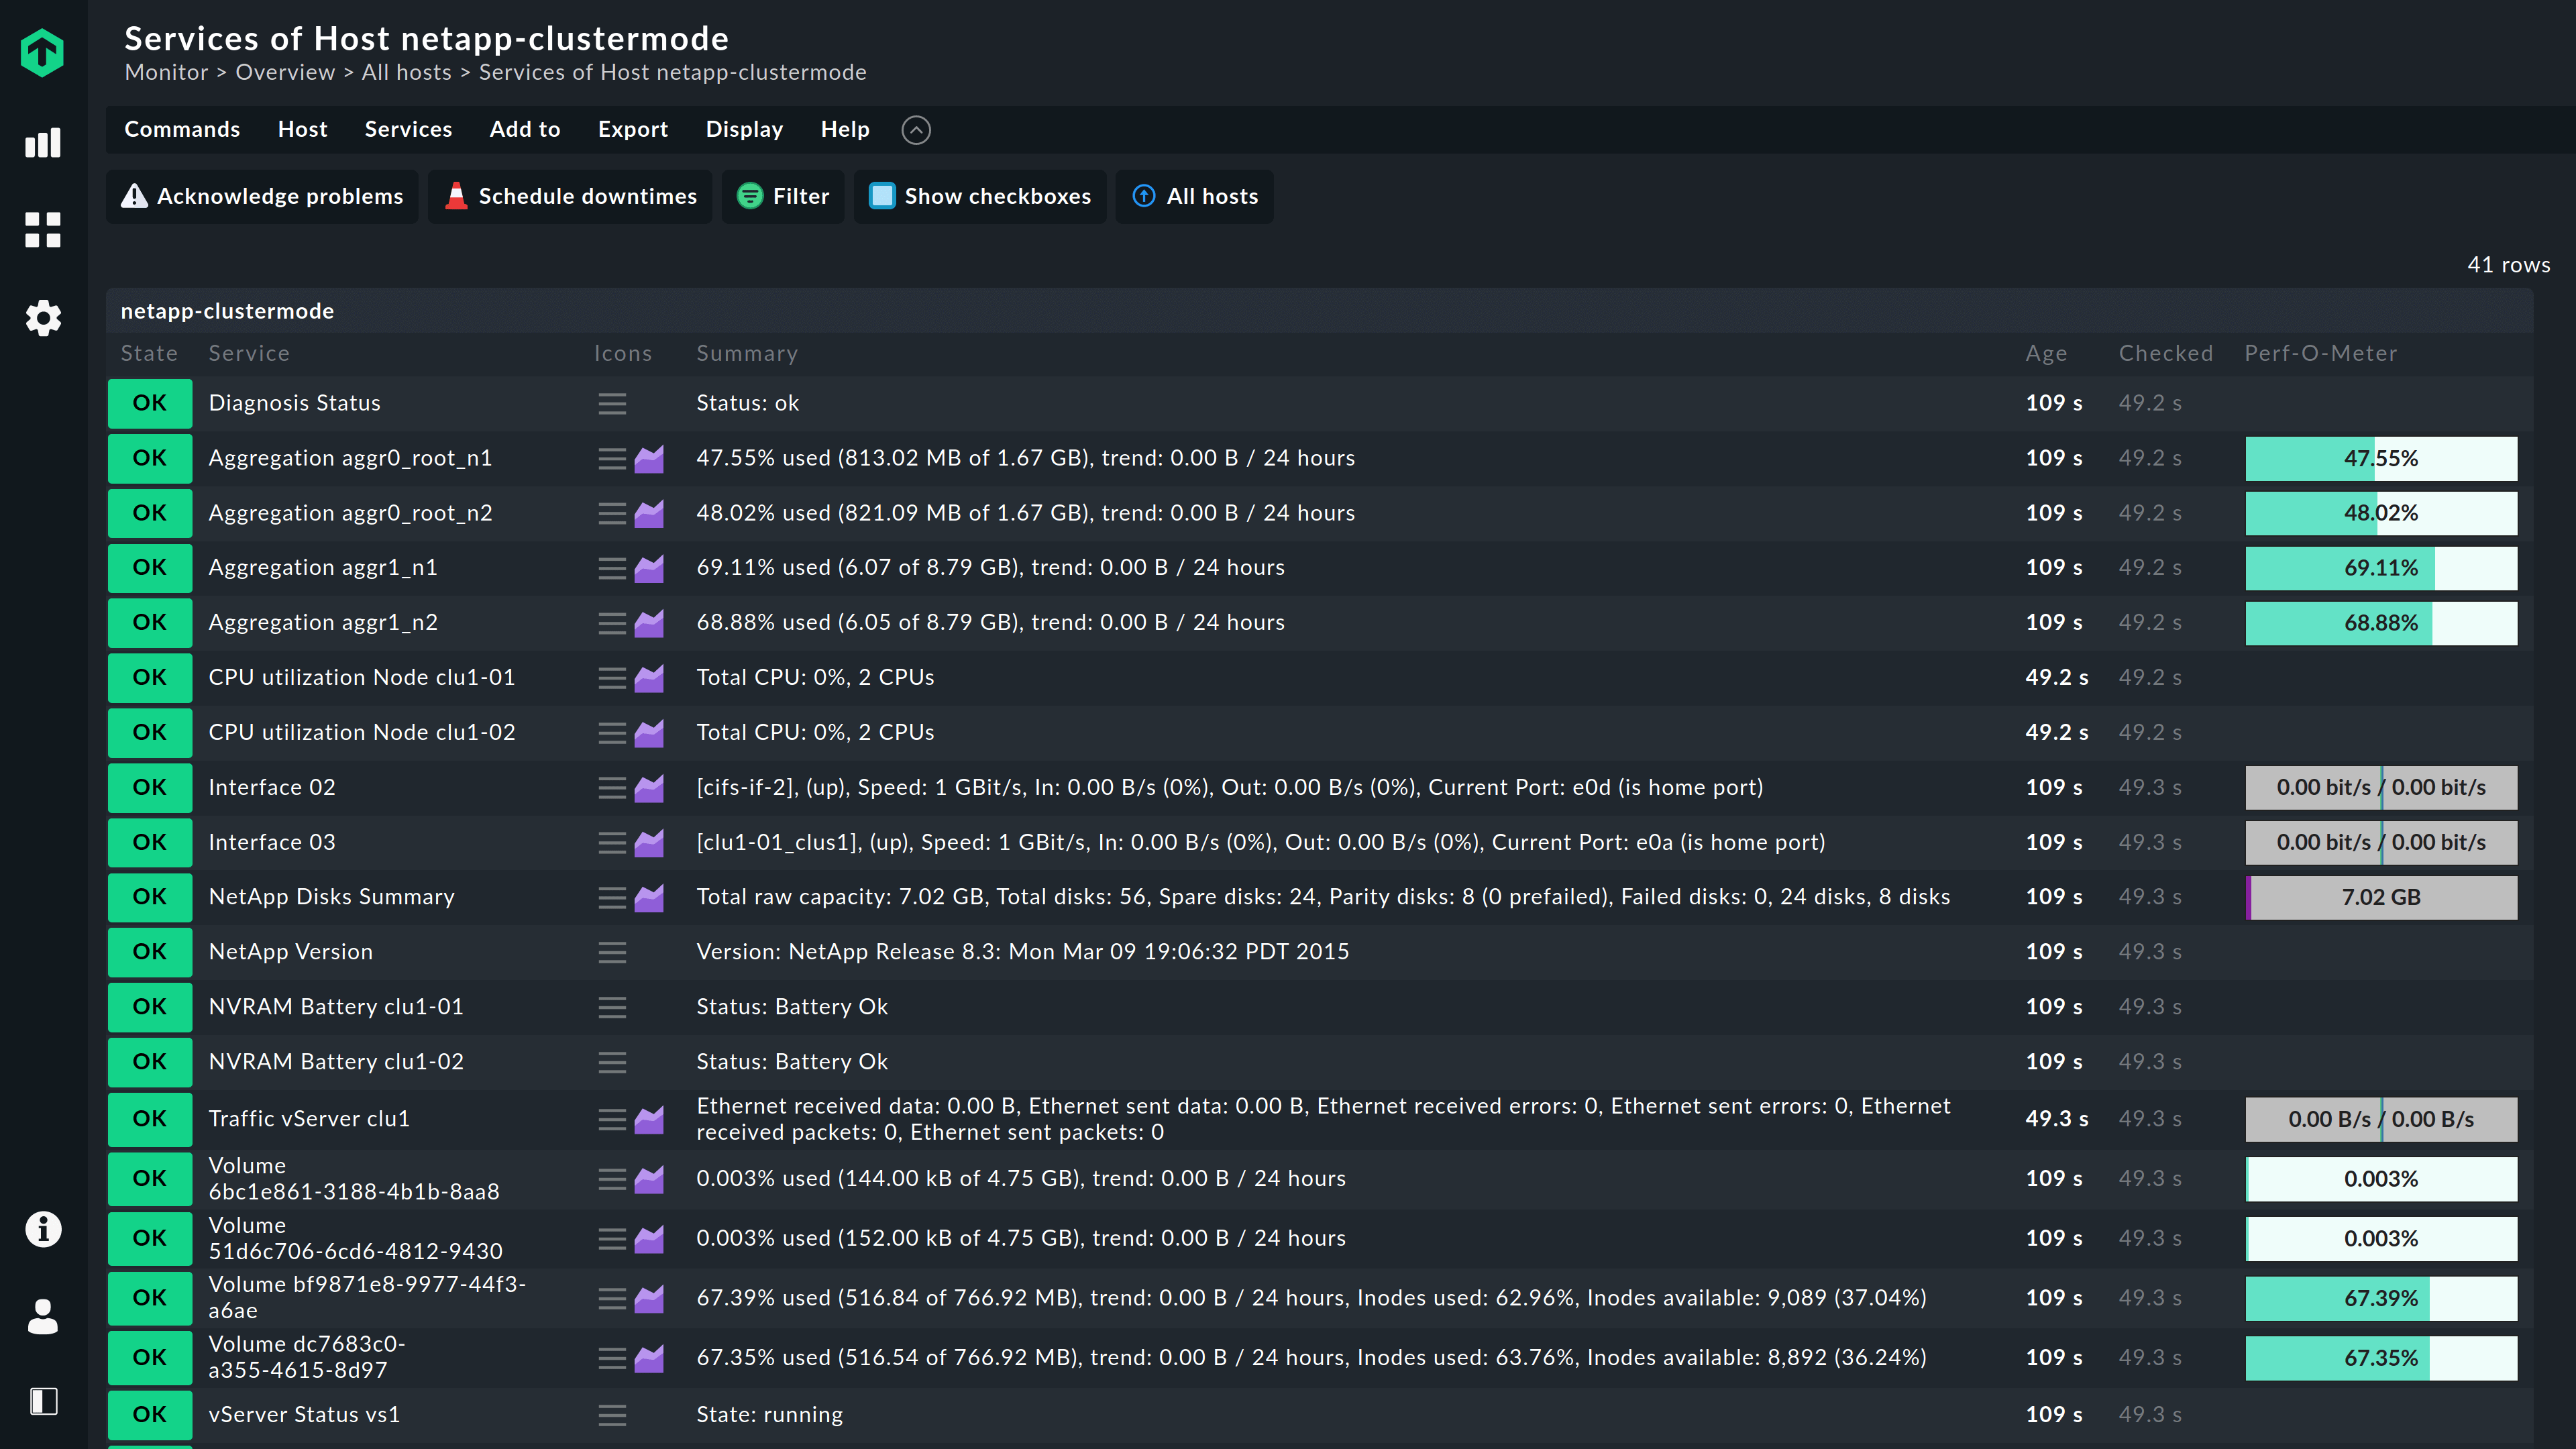This screenshot has width=2576, height=1449.
Task: Open the Checkmk logo home
Action: coord(42,52)
